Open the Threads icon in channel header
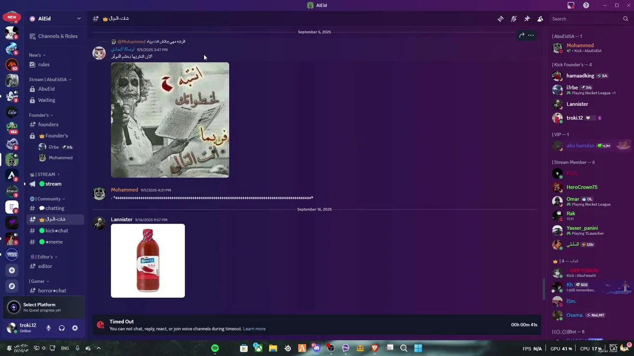Screen dimensions: 634x356 click(500, 19)
